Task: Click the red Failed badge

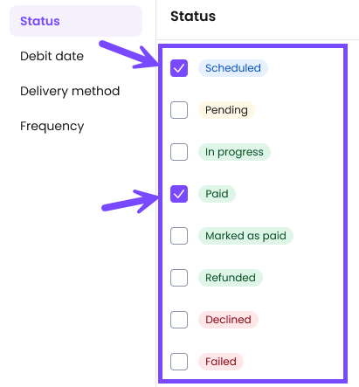Action: [x=221, y=362]
